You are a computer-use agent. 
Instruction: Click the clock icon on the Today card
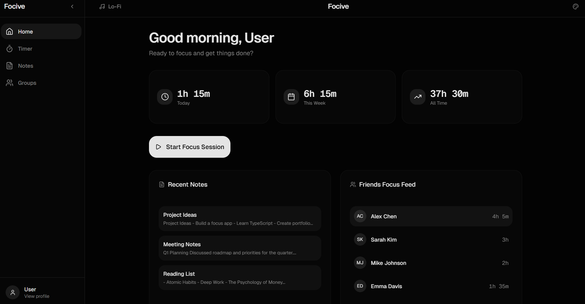pyautogui.click(x=165, y=97)
